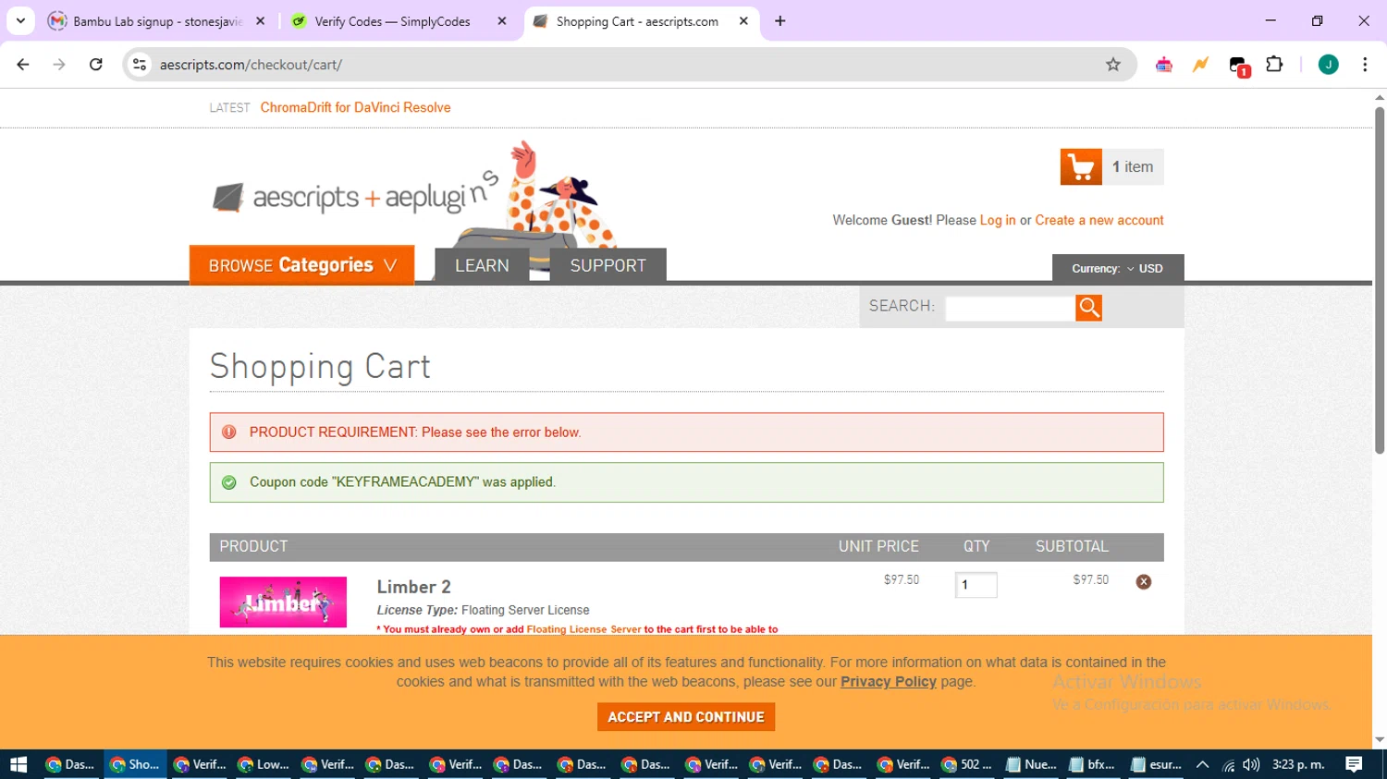Click the Privacy Policy link
Viewport: 1387px width, 779px height.
point(889,682)
